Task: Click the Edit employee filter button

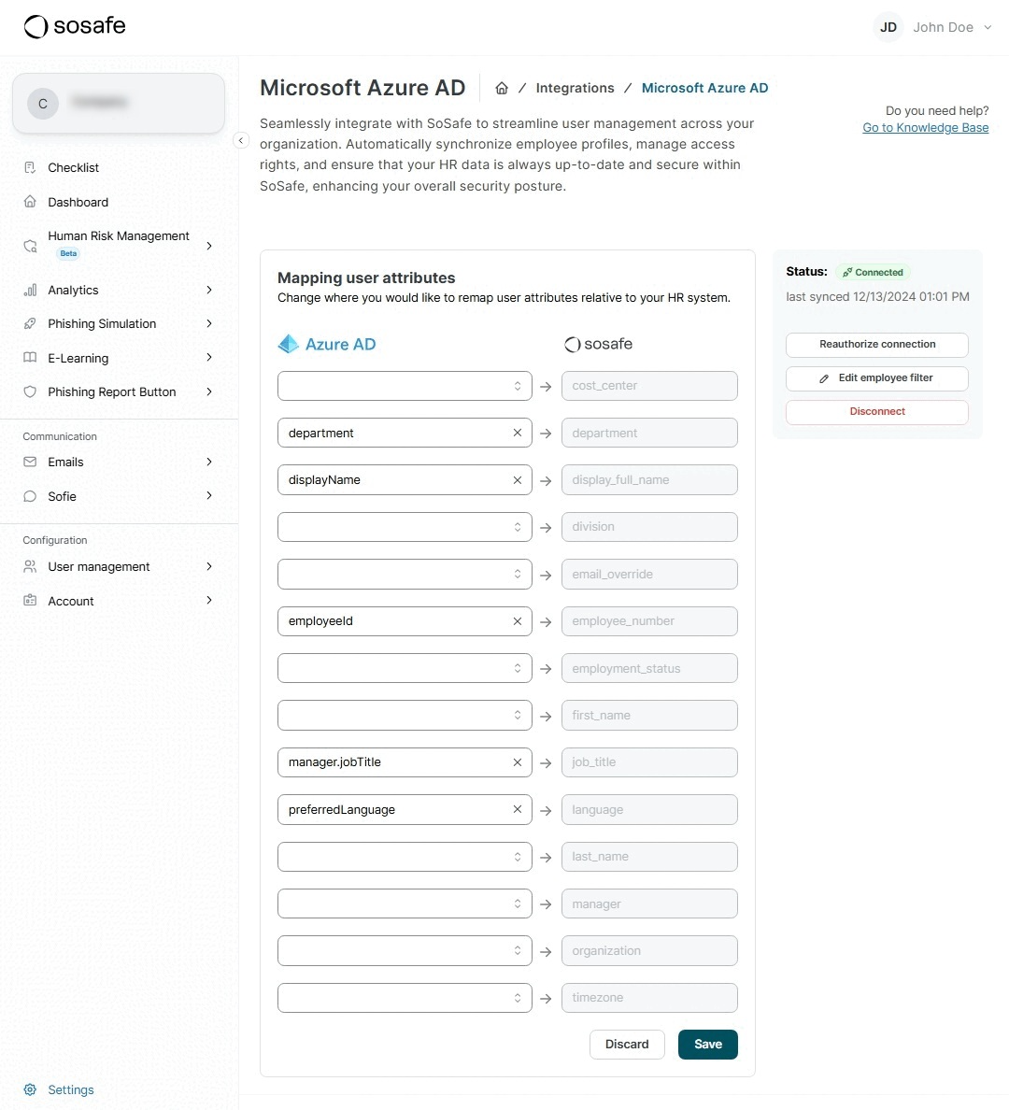Action: [x=876, y=378]
